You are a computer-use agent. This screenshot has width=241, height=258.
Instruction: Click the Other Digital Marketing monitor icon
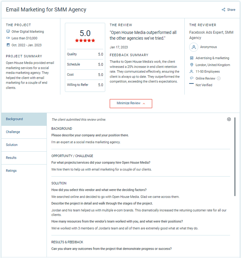pos(8,32)
